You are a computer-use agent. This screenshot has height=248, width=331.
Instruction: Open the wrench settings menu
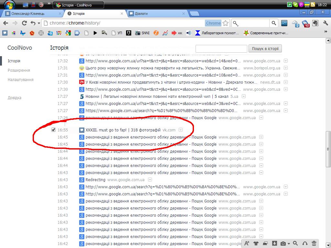pos(325,23)
